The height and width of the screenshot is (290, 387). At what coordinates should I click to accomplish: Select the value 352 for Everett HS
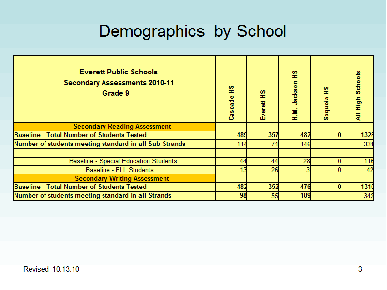pos(273,187)
